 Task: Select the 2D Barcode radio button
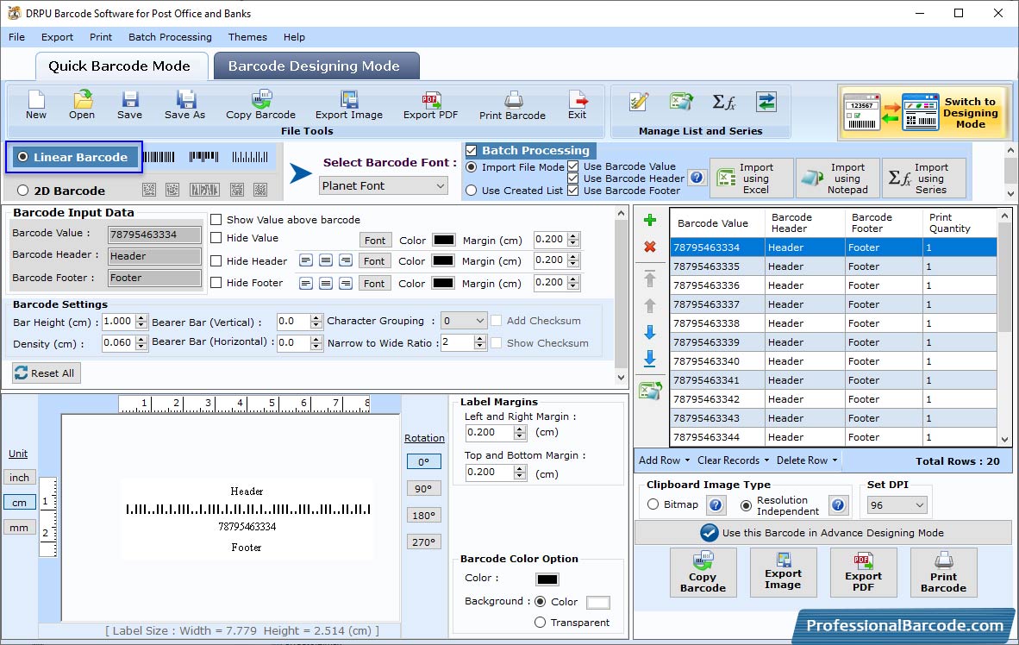point(23,191)
